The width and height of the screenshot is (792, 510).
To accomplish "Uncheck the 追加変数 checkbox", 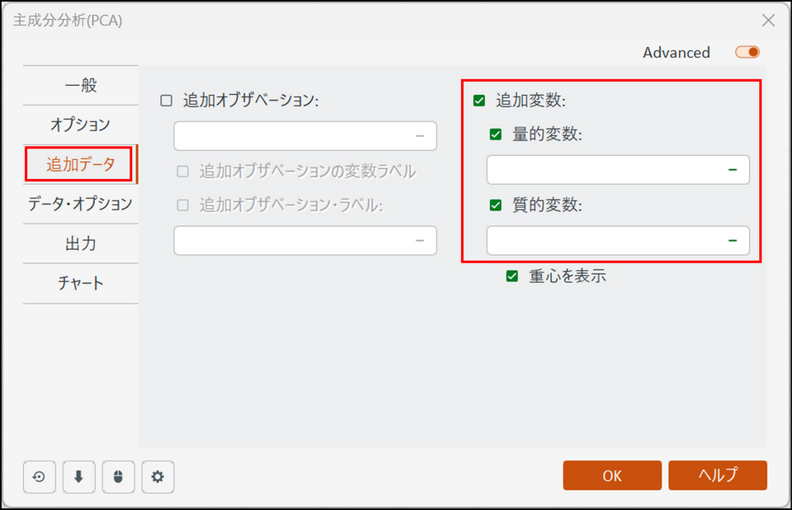I will pyautogui.click(x=479, y=101).
